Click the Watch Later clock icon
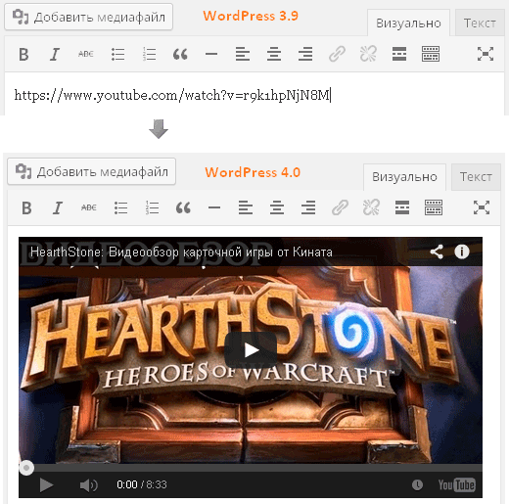Image resolution: width=509 pixels, height=504 pixels. click(417, 484)
